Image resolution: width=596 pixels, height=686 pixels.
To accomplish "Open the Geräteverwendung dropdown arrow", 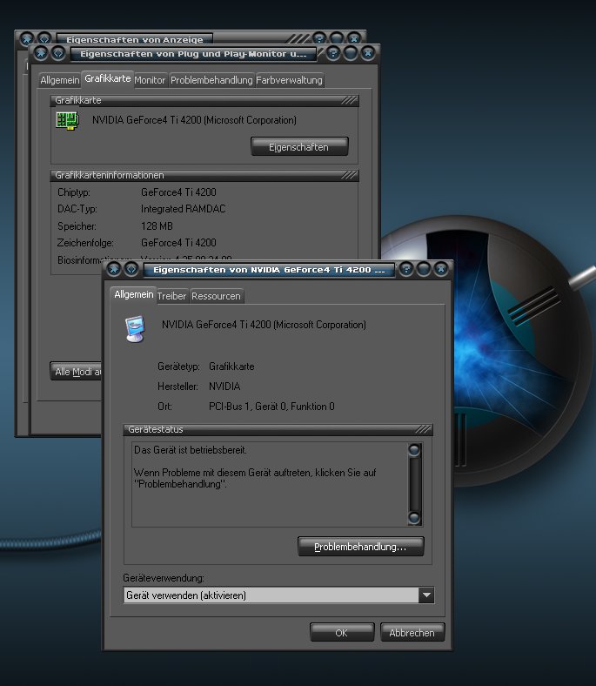I will point(426,595).
